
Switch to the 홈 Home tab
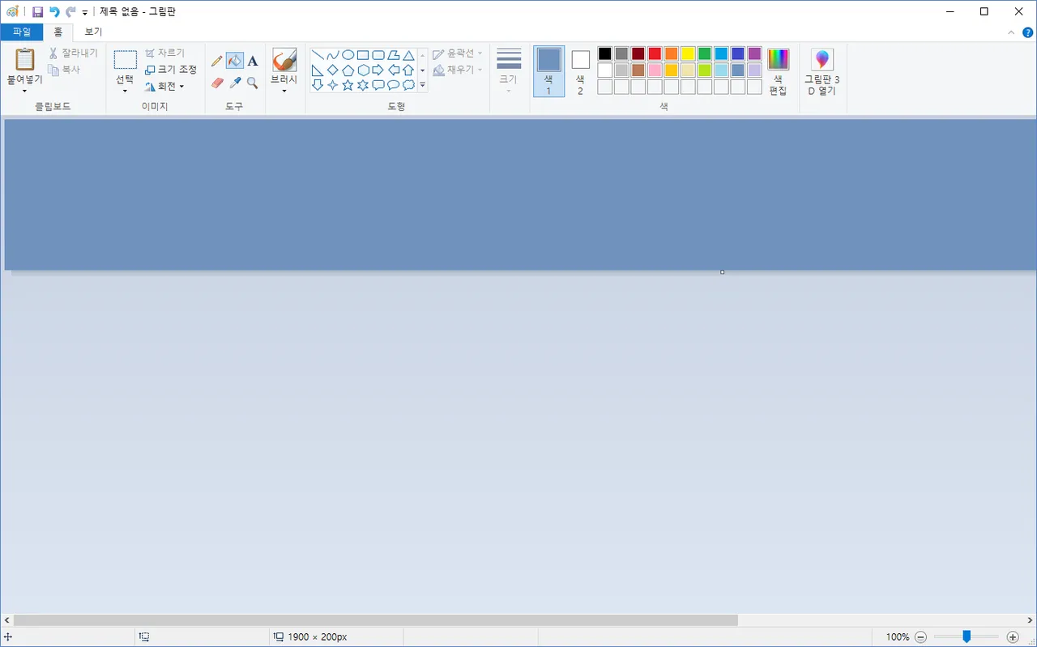58,32
